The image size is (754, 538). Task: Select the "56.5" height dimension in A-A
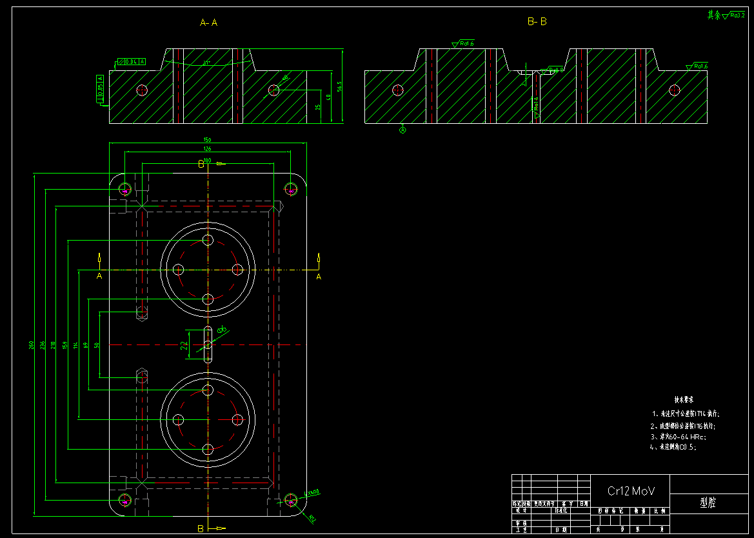[x=339, y=86]
